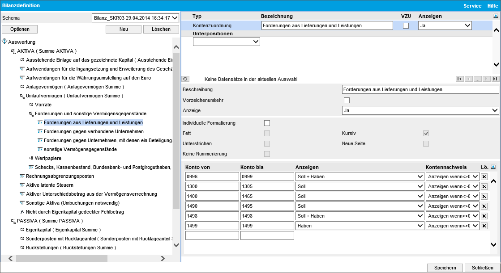Open the Hilfe menu

pyautogui.click(x=492, y=6)
